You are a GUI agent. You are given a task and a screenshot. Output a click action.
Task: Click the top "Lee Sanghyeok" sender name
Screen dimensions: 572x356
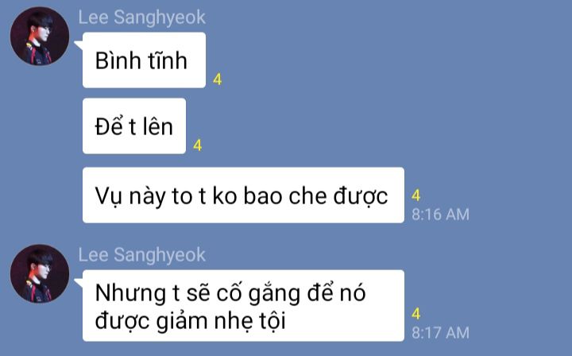(142, 17)
